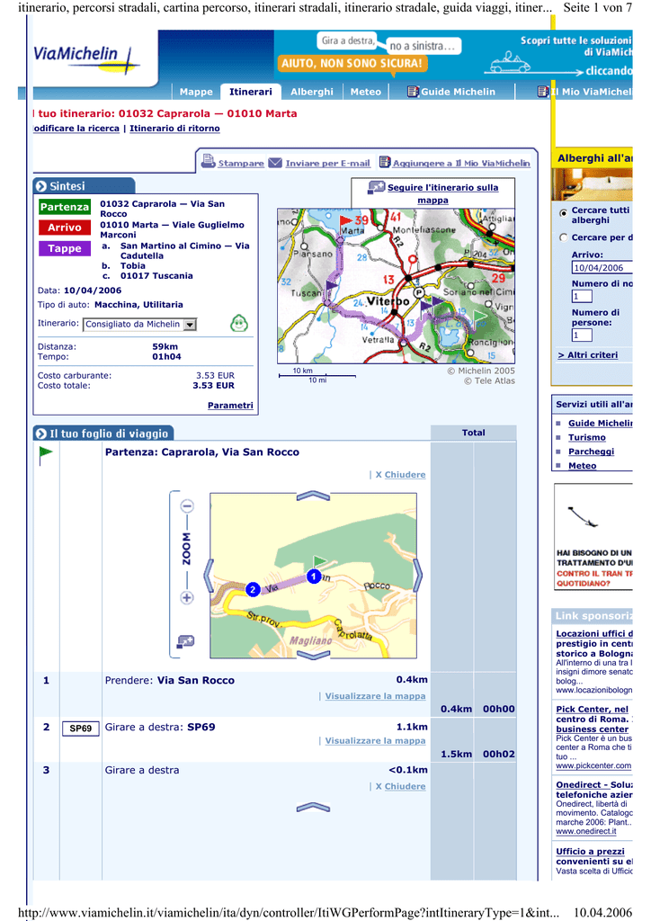
Task: Click the hotel photo thumbnail
Action: tap(592, 183)
